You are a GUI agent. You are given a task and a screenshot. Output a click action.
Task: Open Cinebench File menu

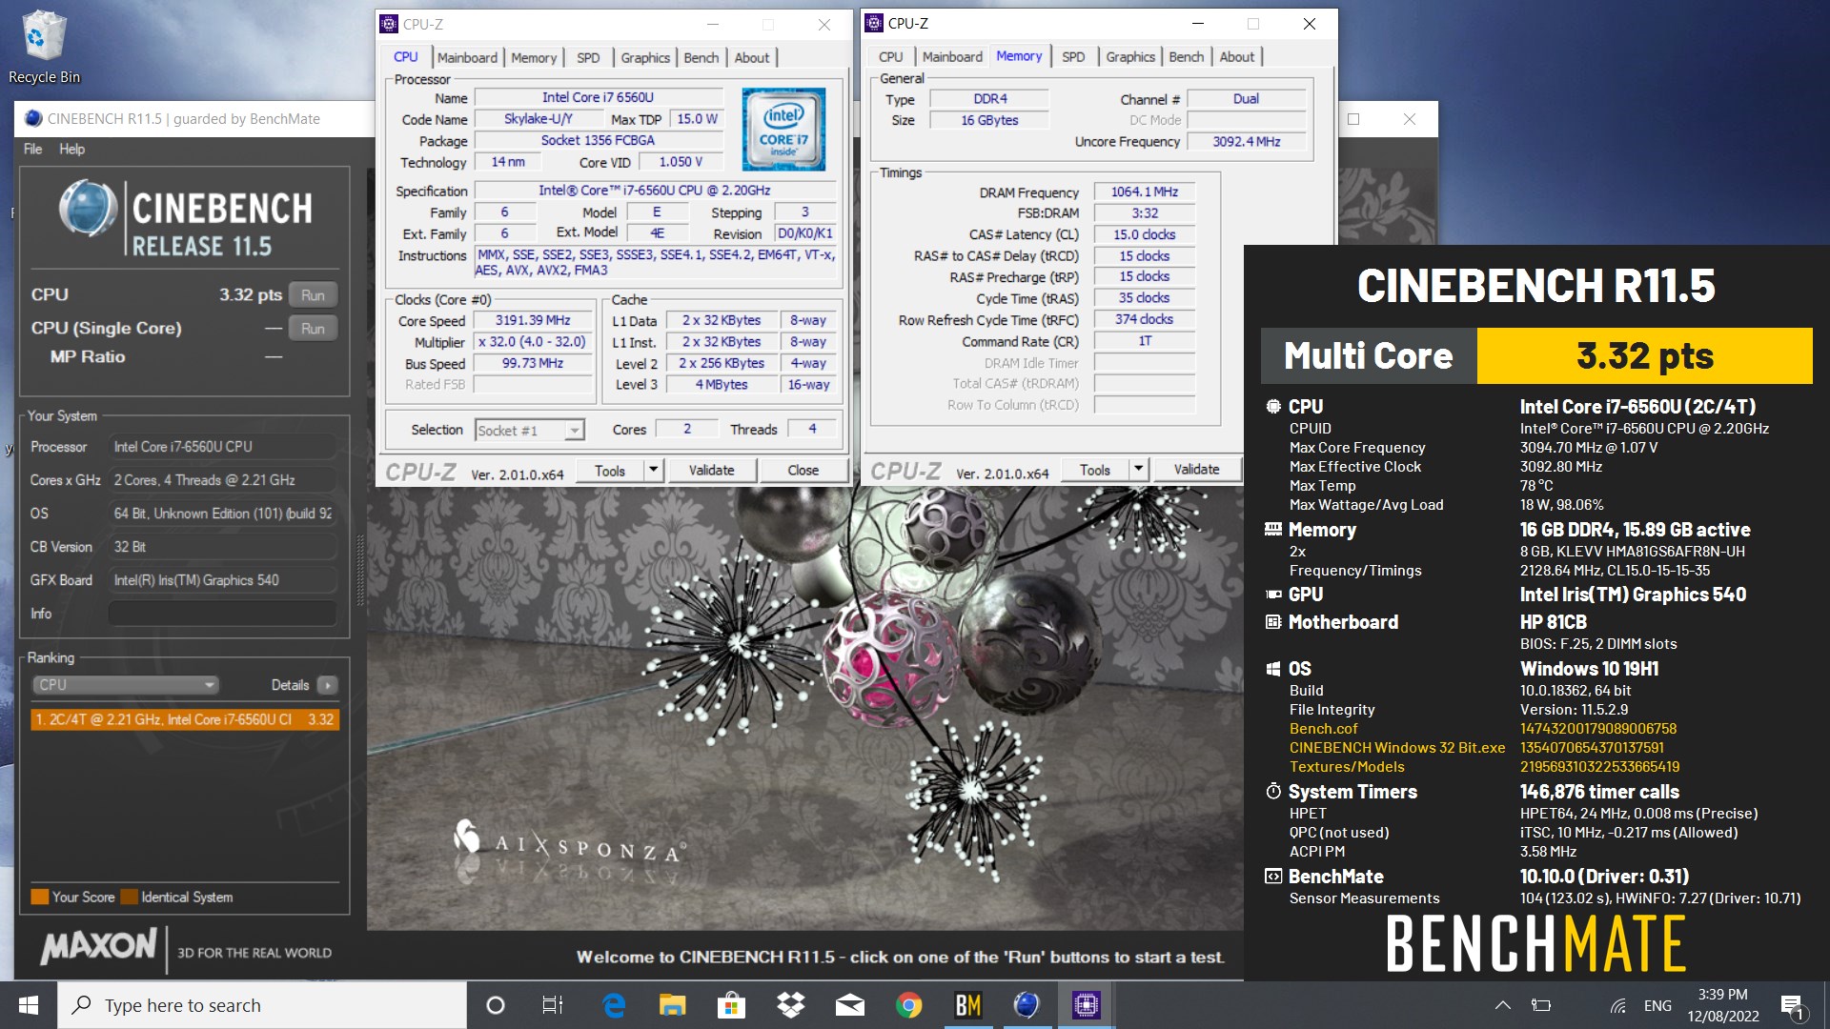(32, 149)
